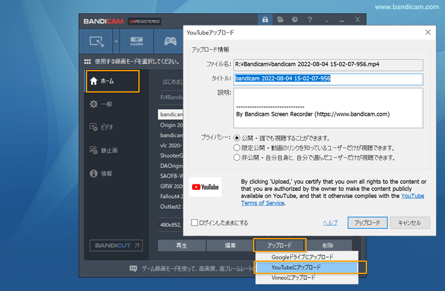The image size is (445, 291).
Task: Click the 'UNREGISTERED' badge
Action: click(x=144, y=21)
